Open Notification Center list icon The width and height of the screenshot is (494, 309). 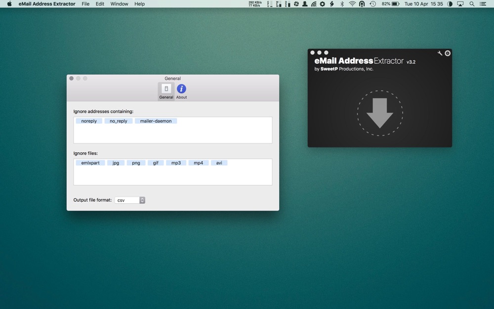point(483,4)
